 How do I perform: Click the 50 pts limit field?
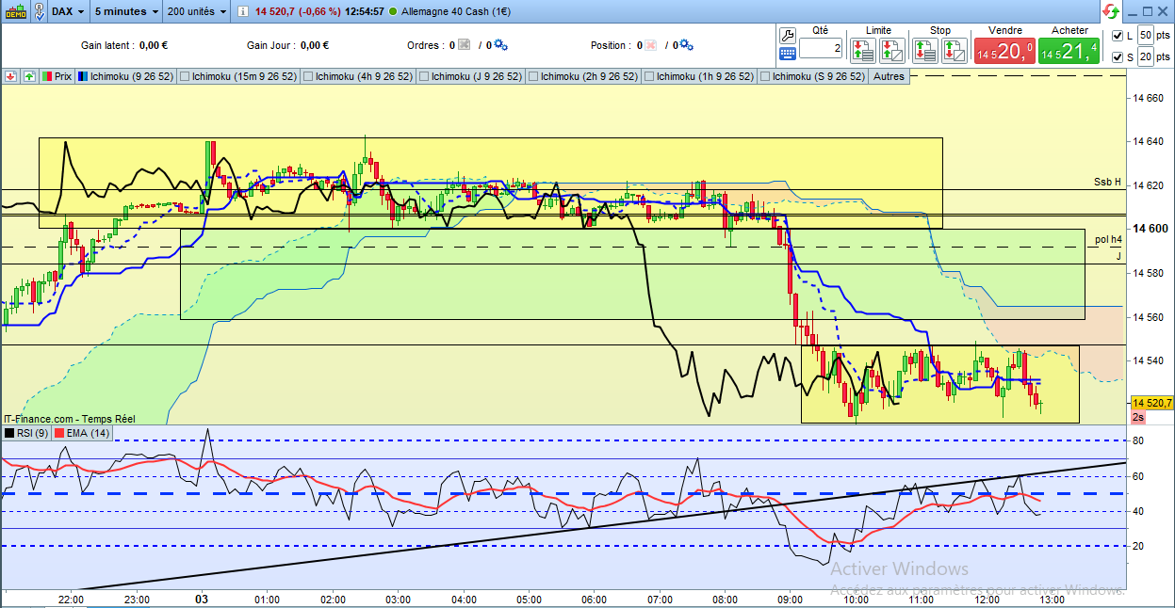pyautogui.click(x=1145, y=35)
